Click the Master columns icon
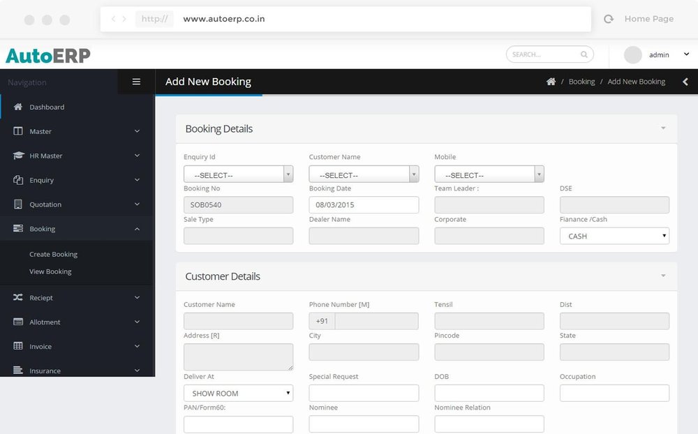The image size is (698, 434). [18, 131]
